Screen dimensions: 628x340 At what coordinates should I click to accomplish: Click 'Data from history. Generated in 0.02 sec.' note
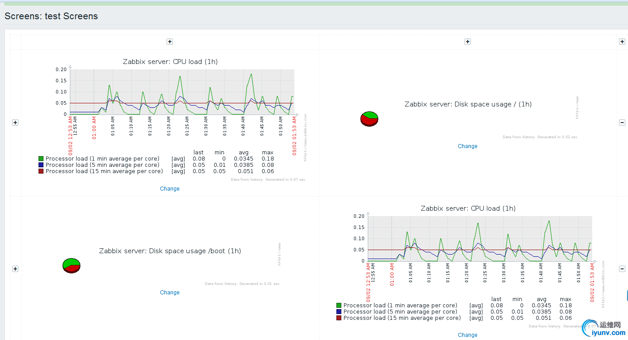(x=540, y=137)
